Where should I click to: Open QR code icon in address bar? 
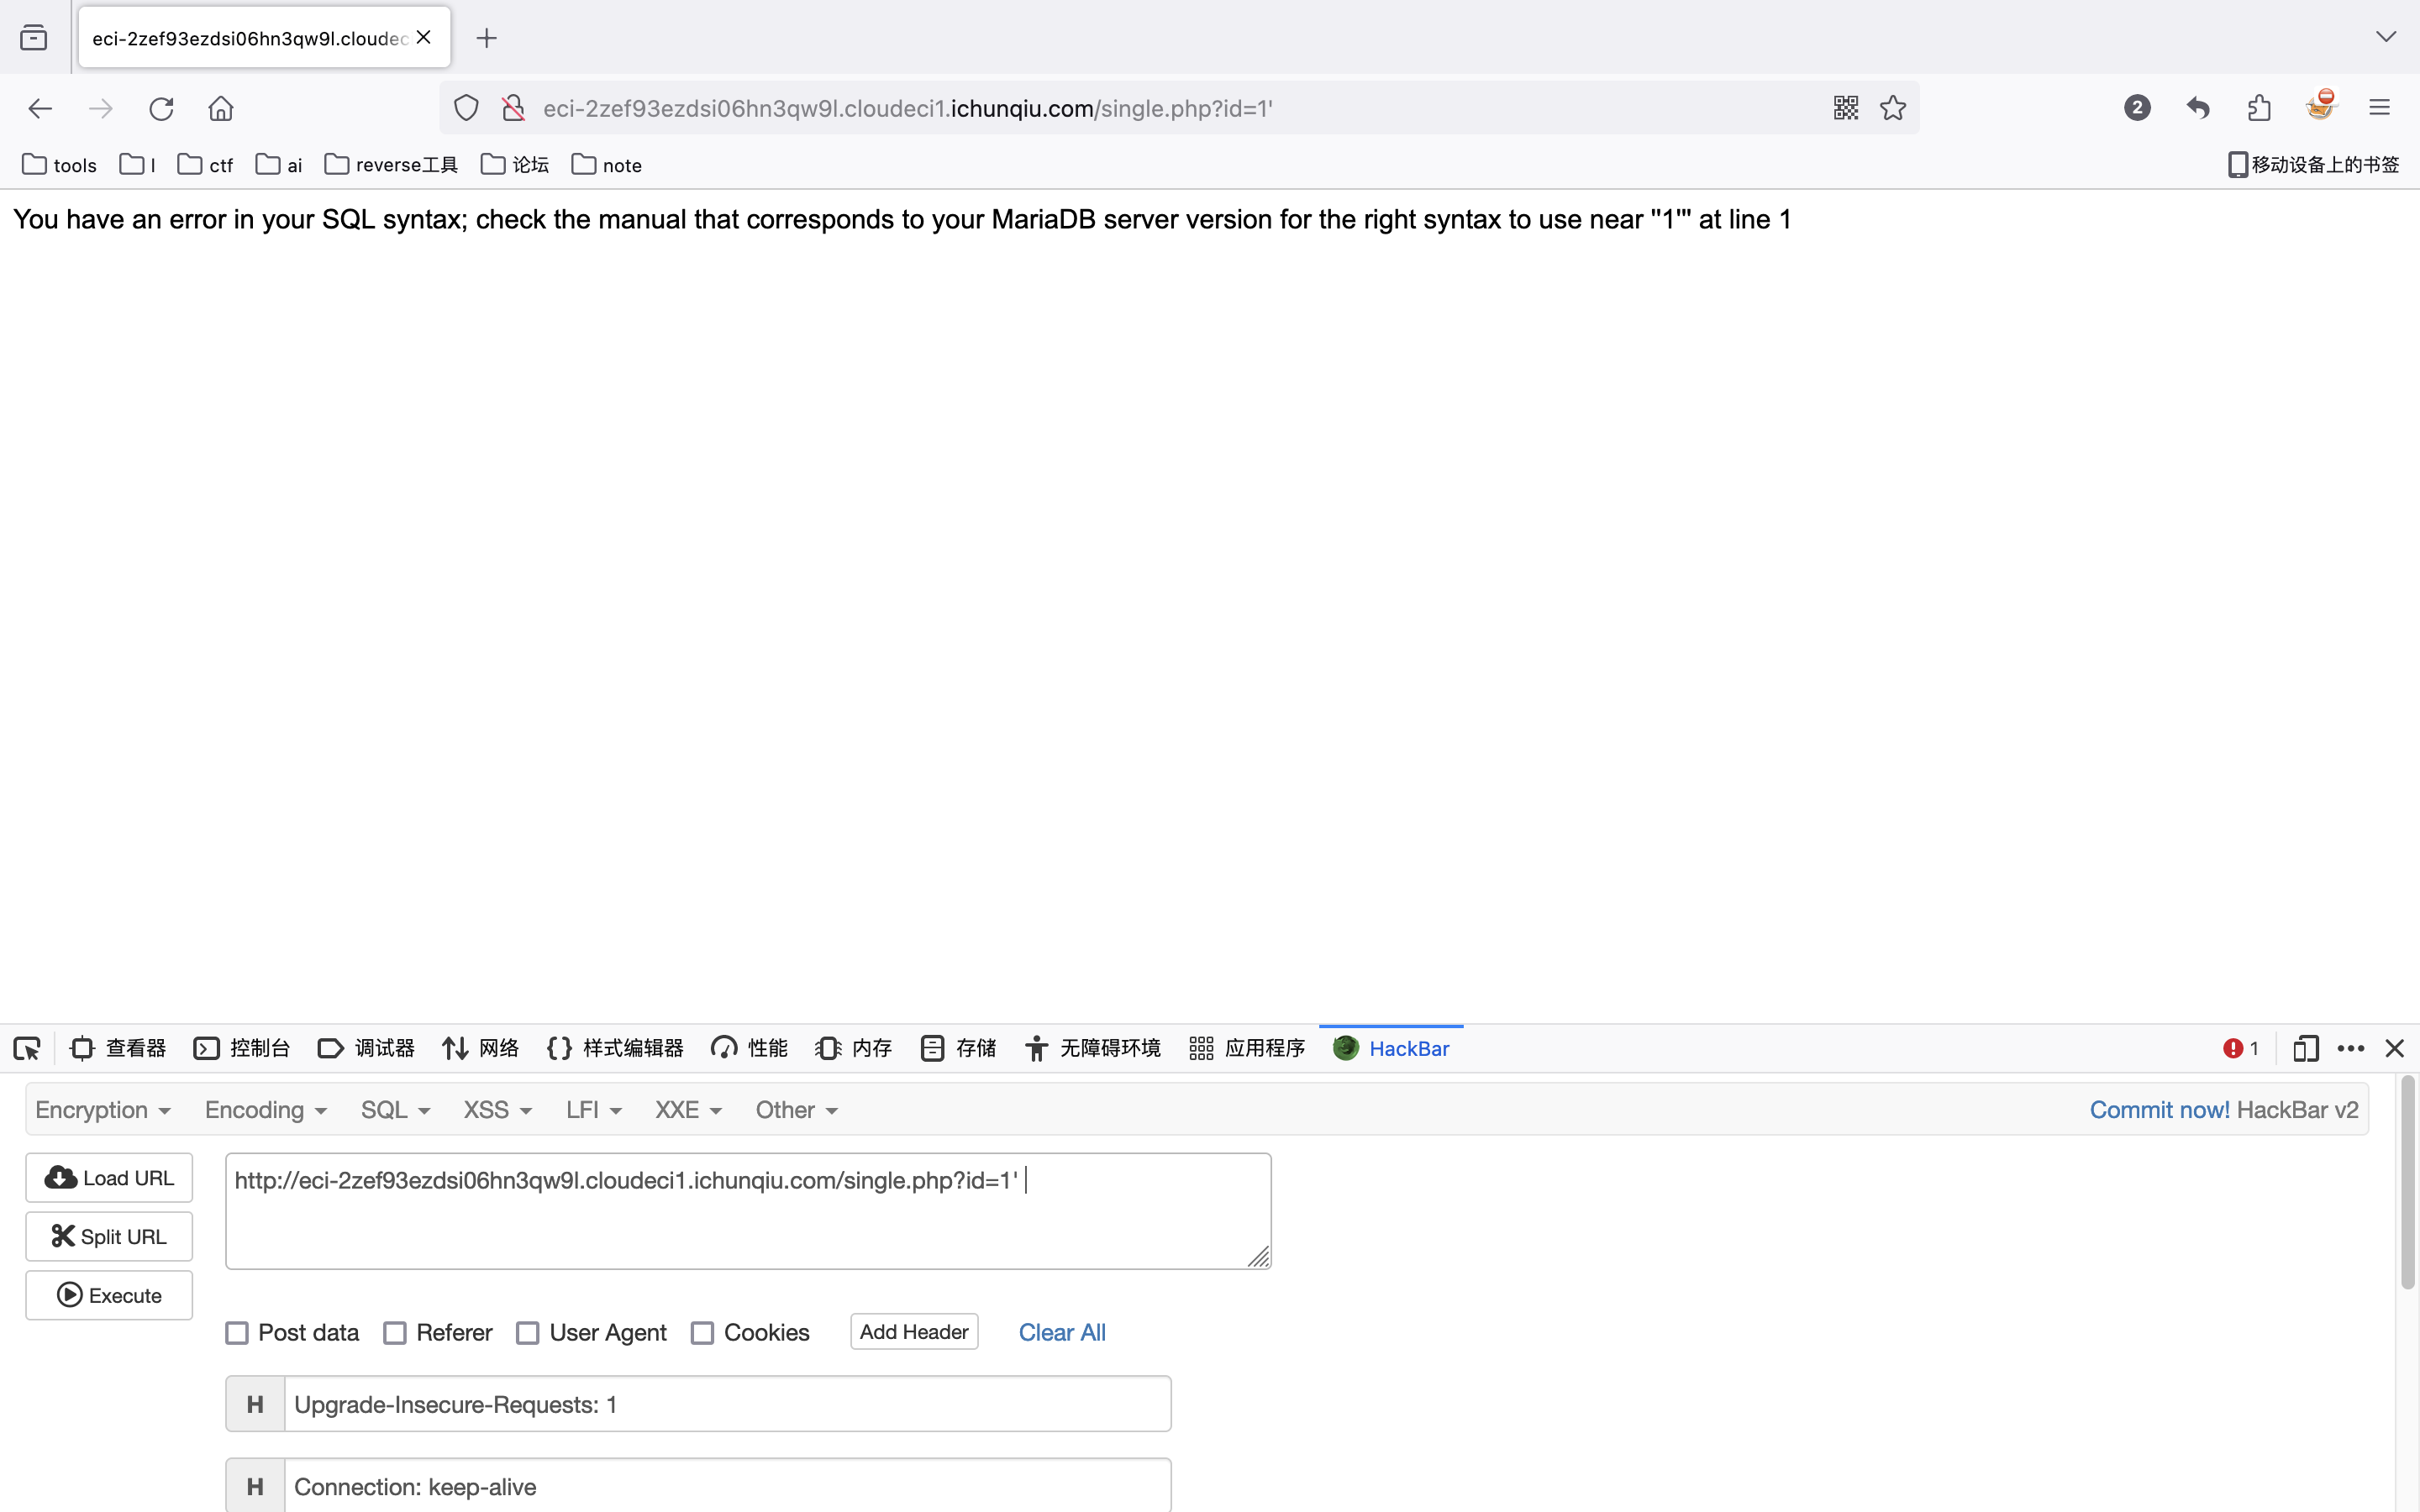1845,108
